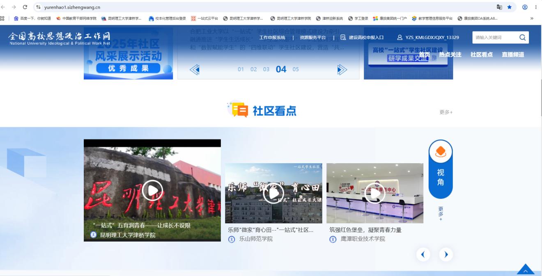The height and width of the screenshot is (276, 542).
Task: Play the 昆明理工大学津桥学院 video
Action: tap(152, 190)
